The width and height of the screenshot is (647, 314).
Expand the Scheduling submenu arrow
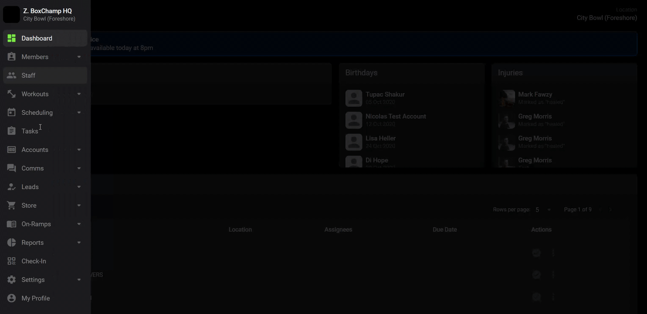(79, 113)
